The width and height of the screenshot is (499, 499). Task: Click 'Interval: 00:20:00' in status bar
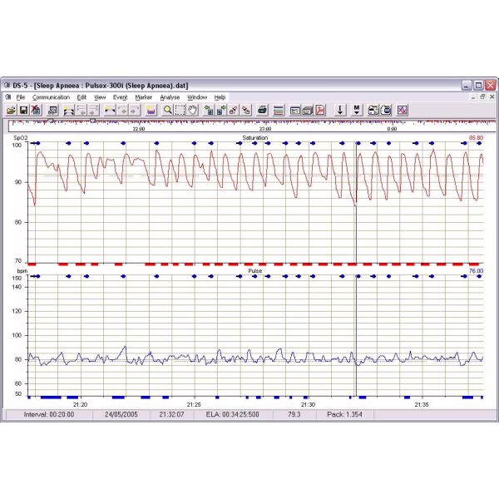pyautogui.click(x=49, y=414)
